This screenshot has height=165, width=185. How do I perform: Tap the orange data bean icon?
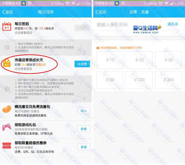[7, 110]
